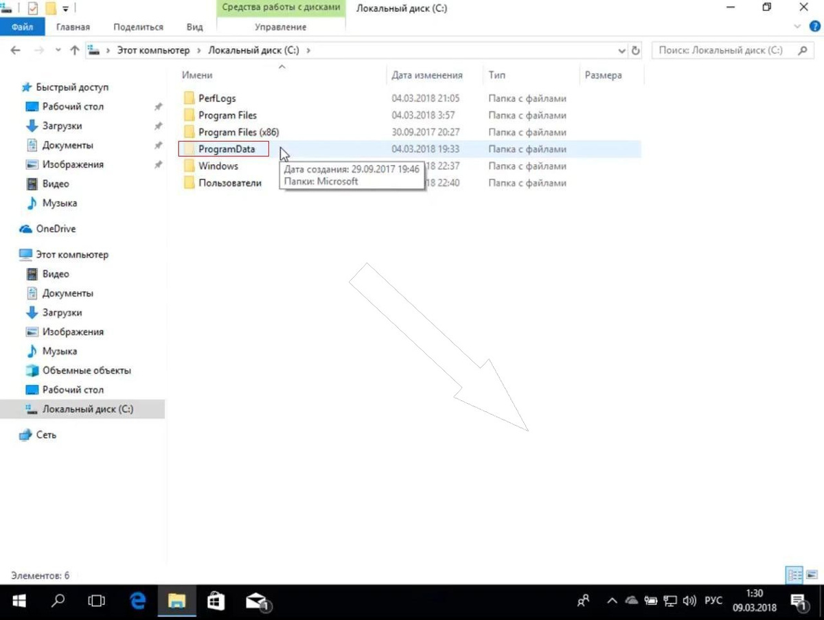Image resolution: width=824 pixels, height=620 pixels.
Task: Show hidden tray icons with the chevron
Action: pos(611,600)
